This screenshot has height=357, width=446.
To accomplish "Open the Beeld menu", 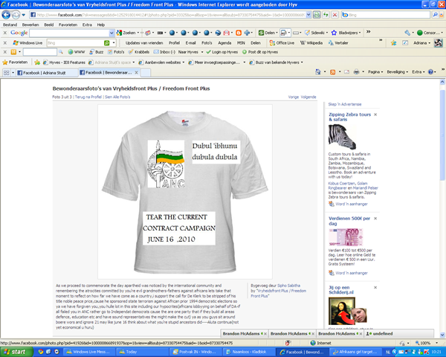I will (49, 25).
